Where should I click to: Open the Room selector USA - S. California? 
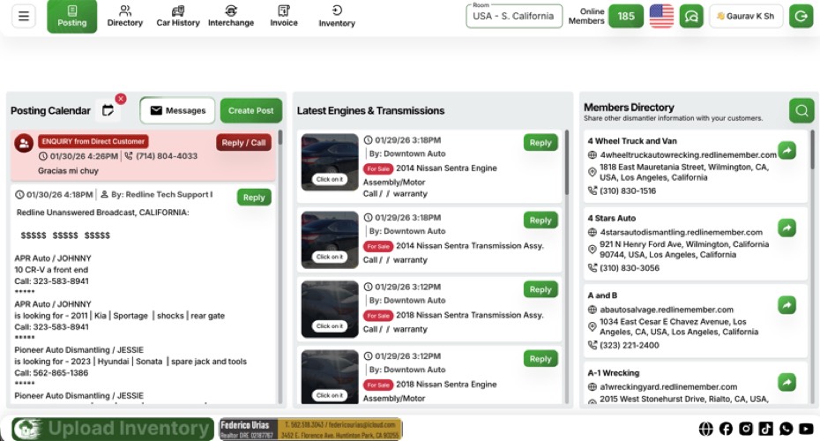coord(513,16)
